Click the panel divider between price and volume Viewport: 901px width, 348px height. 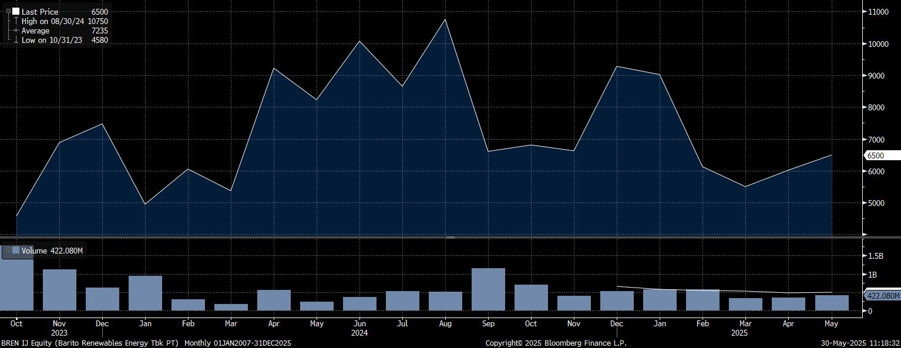451,237
